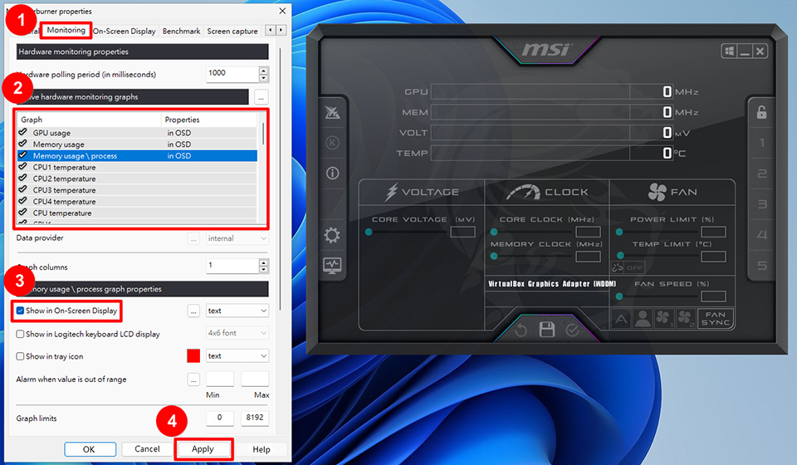The image size is (797, 465).
Task: Click the save profile floppy disk icon
Action: (546, 330)
